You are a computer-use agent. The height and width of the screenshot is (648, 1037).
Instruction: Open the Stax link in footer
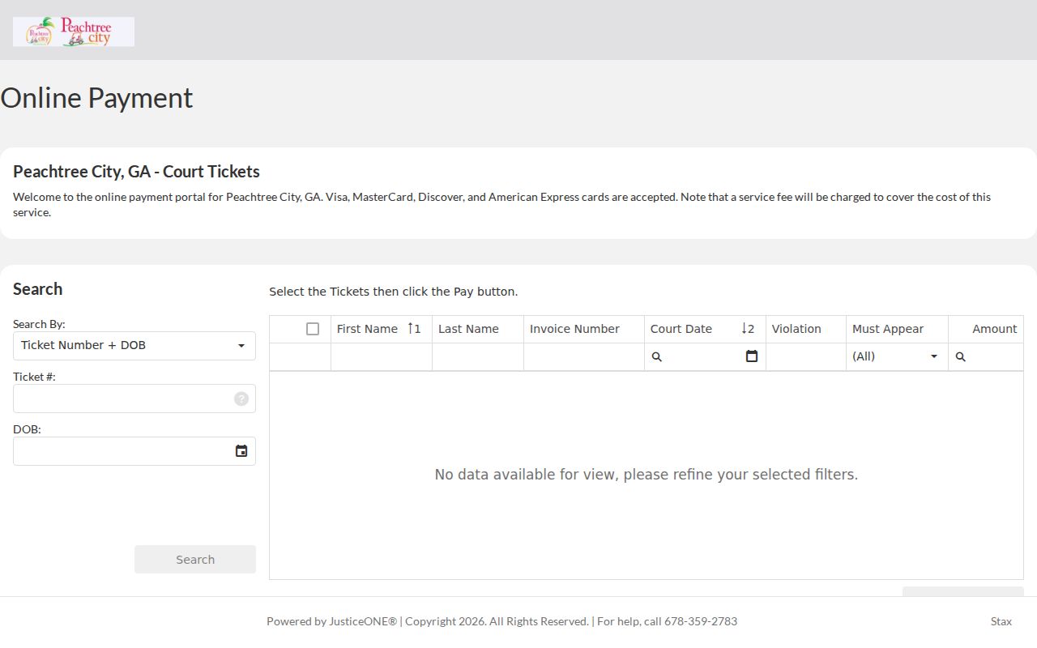(x=1001, y=621)
